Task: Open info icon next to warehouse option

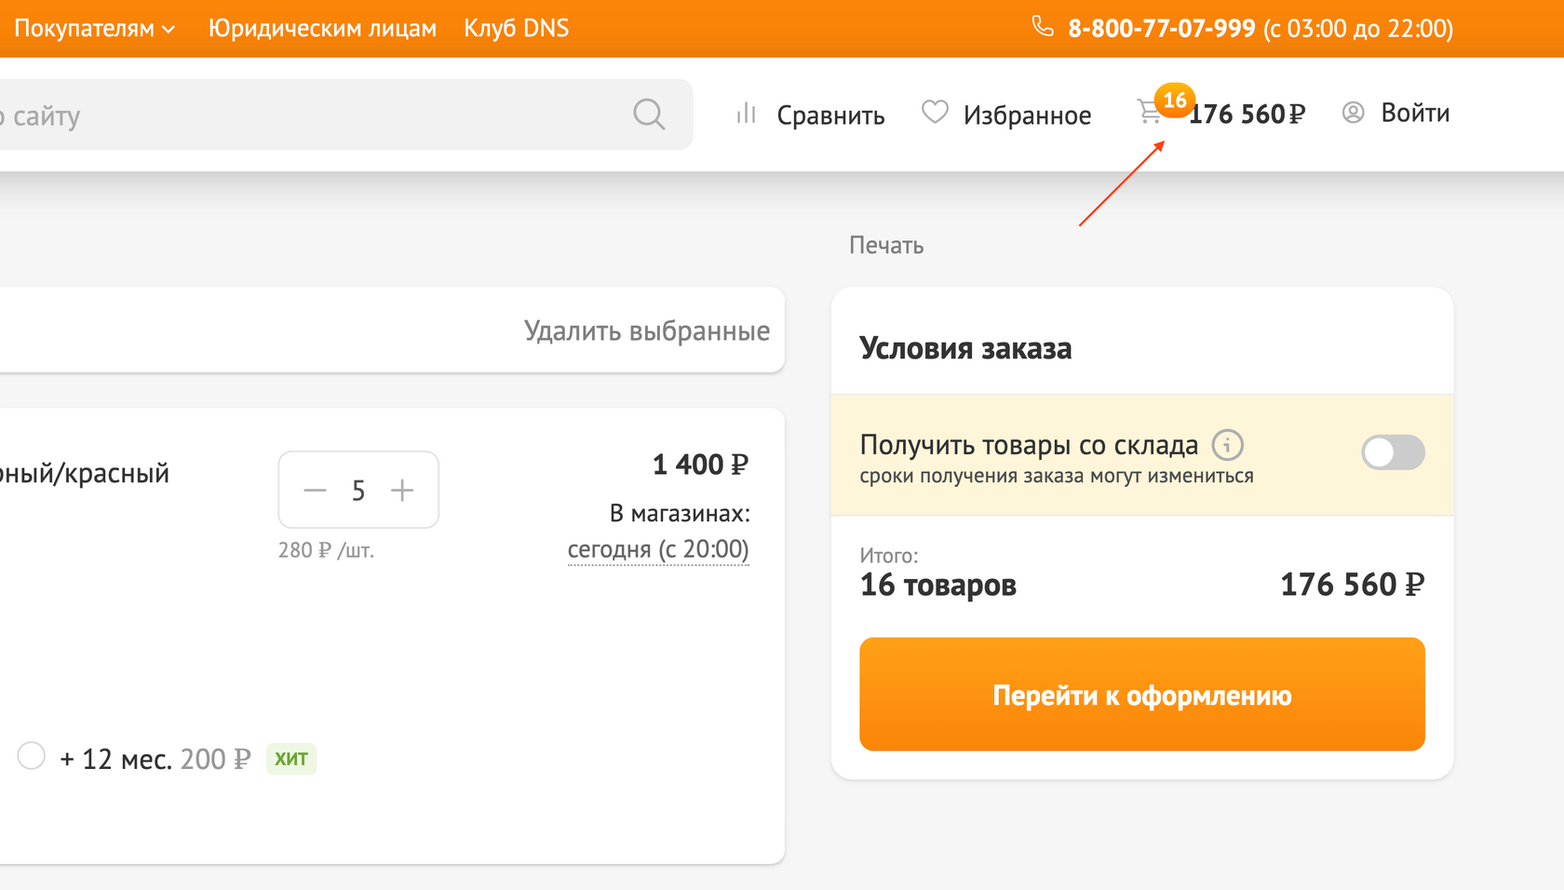Action: pyautogui.click(x=1227, y=445)
